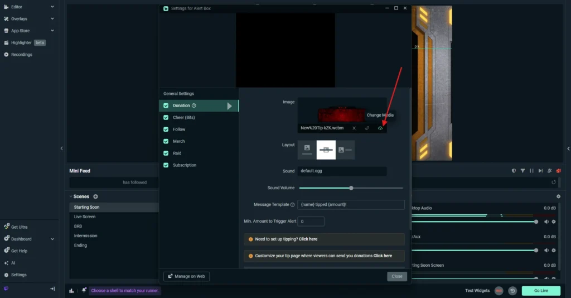The height and width of the screenshot is (298, 571).
Task: Add a new scene with the plus icon
Action: click(x=95, y=196)
